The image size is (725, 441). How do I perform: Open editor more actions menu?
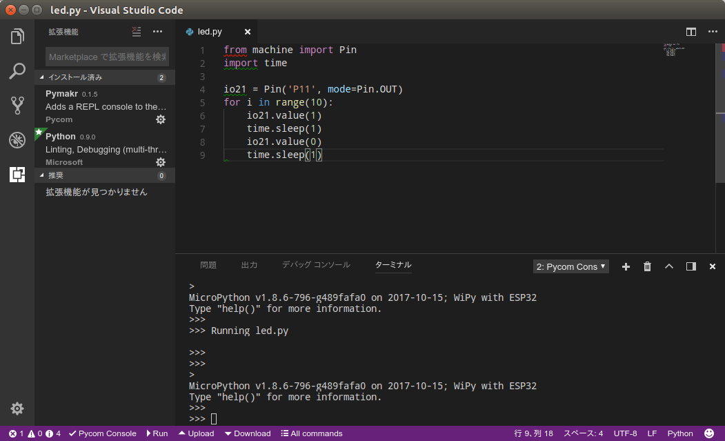pos(713,32)
